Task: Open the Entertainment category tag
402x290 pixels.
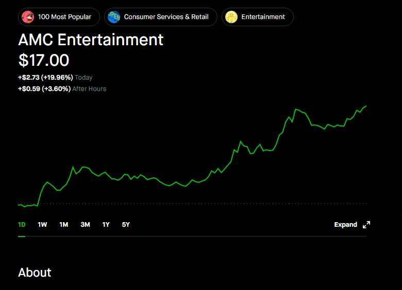Action: click(257, 17)
